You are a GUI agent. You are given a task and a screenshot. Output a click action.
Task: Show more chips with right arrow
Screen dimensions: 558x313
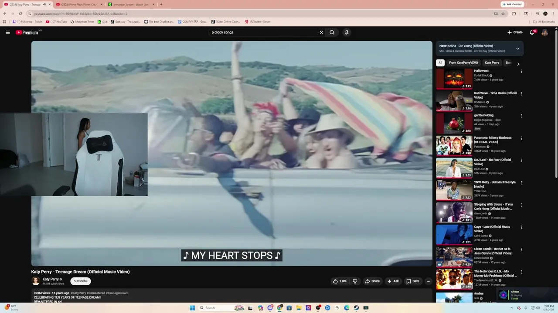518,64
